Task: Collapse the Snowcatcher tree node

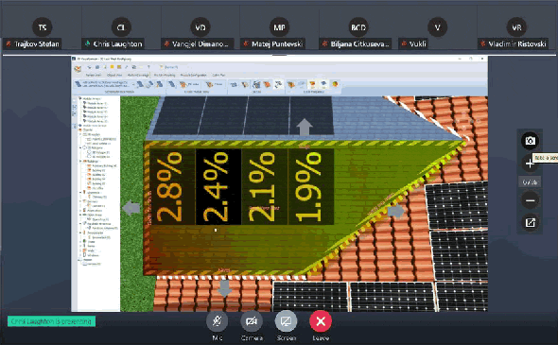Action: click(x=80, y=233)
